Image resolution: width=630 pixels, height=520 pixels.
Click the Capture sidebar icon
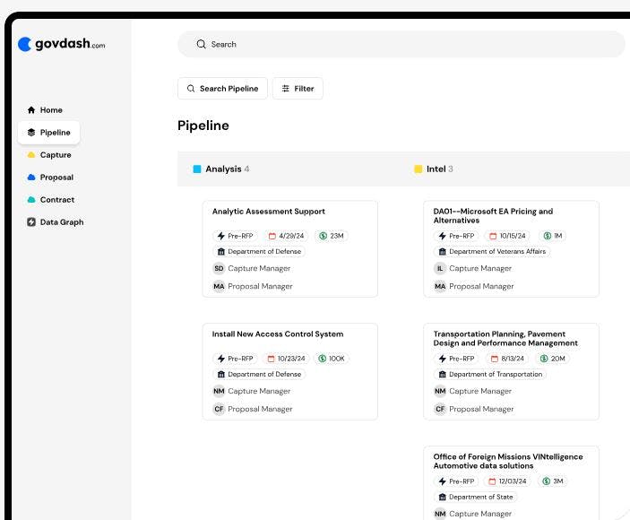click(x=31, y=155)
